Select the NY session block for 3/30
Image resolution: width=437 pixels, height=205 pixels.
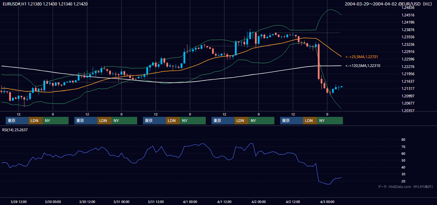tap(124, 121)
